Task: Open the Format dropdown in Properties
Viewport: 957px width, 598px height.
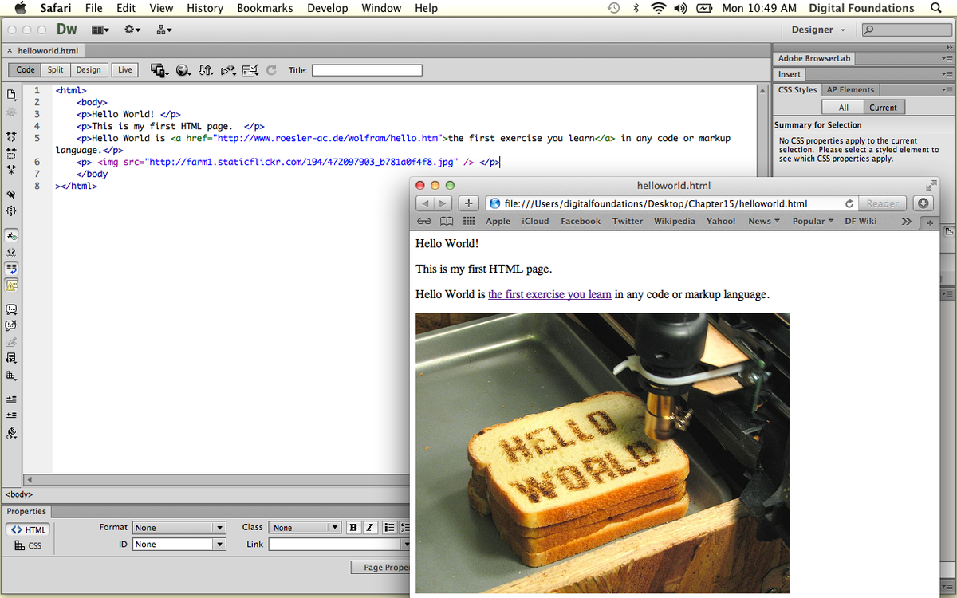Action: coord(179,528)
